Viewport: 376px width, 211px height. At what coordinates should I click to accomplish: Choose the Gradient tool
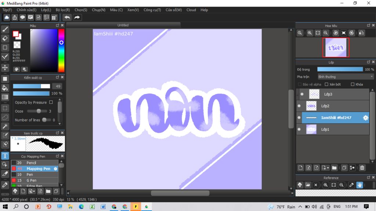[5, 97]
